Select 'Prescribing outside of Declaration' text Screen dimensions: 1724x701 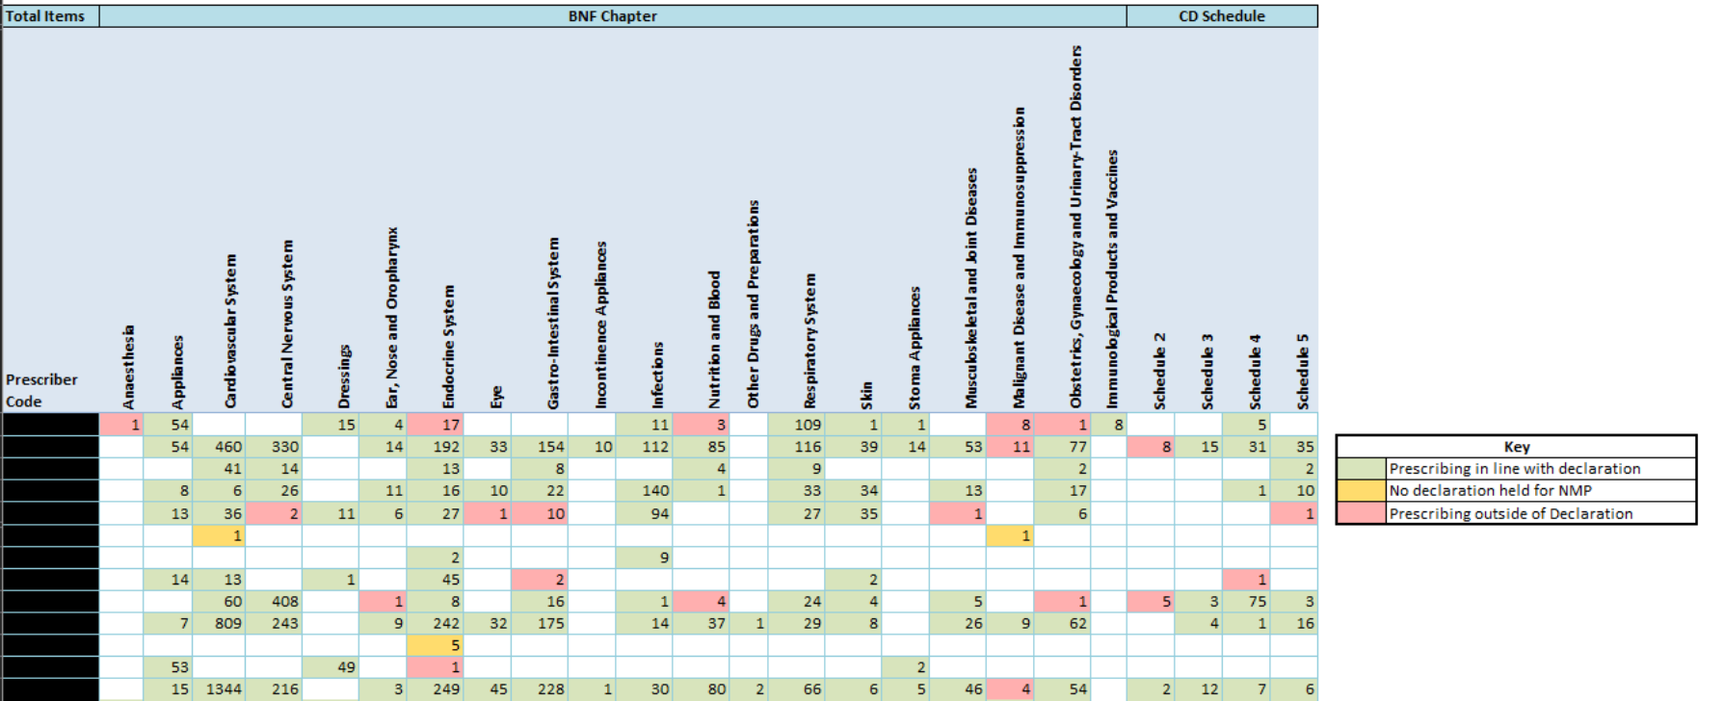click(1510, 513)
